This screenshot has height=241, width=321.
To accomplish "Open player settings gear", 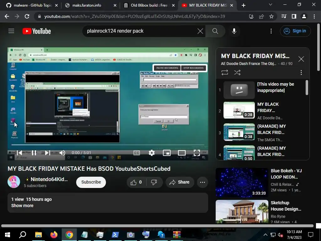I will [152, 153].
